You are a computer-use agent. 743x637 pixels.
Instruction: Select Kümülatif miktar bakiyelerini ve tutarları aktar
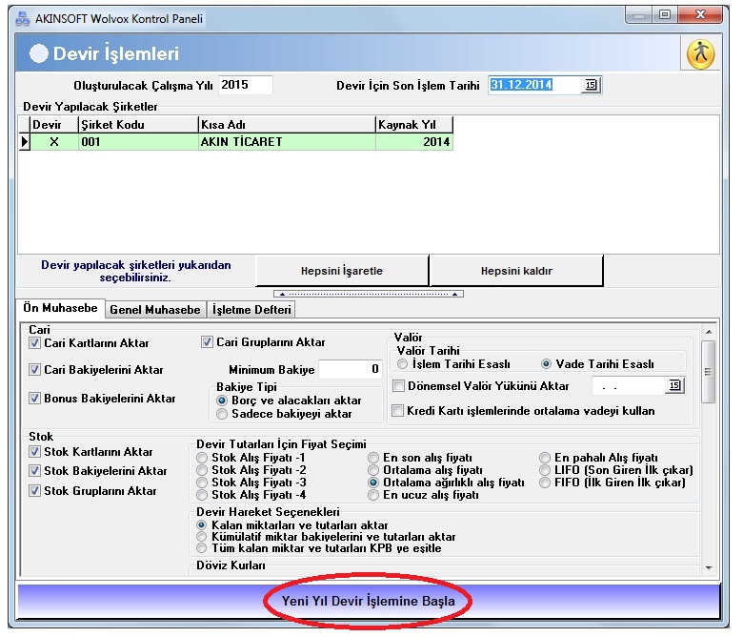click(x=202, y=537)
